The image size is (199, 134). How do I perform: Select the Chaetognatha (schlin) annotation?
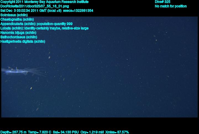pyautogui.click(x=17, y=19)
